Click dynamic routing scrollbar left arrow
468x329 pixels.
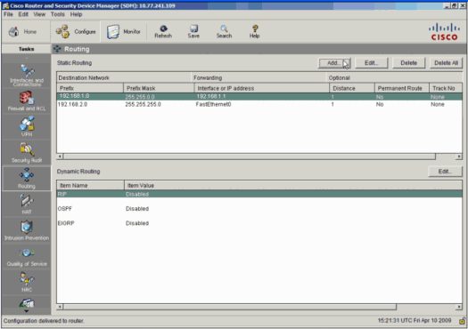(60, 307)
